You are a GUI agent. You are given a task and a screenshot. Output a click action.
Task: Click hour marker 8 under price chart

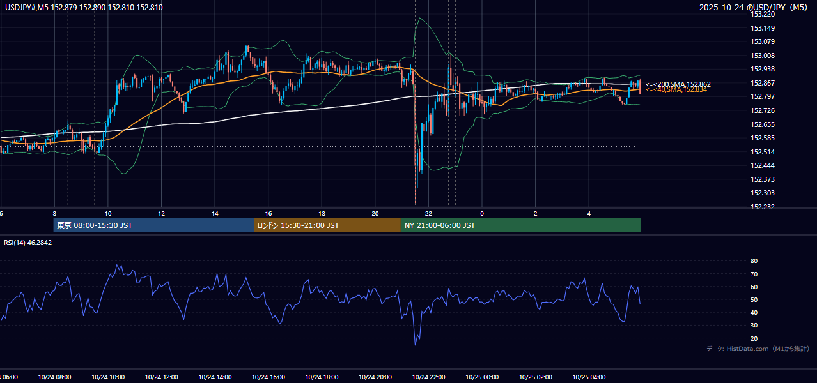click(54, 214)
